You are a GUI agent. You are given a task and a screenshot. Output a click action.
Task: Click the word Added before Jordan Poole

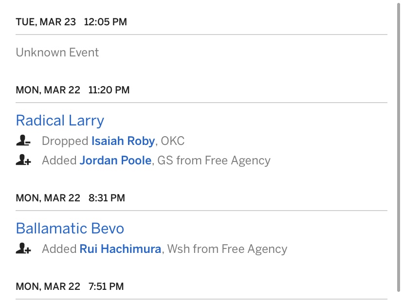click(59, 160)
